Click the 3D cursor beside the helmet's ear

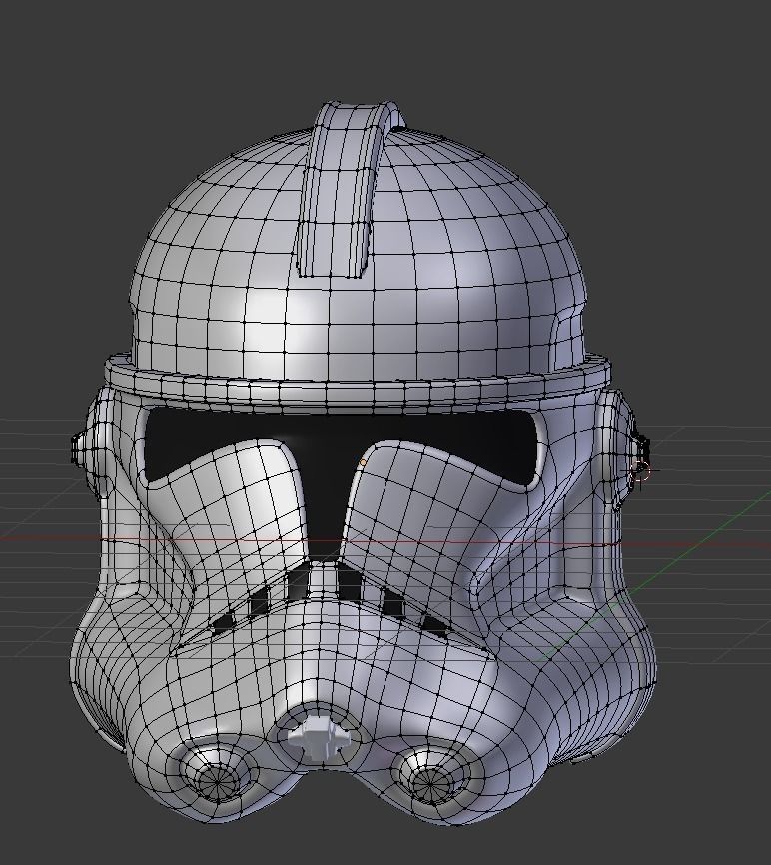[x=642, y=471]
